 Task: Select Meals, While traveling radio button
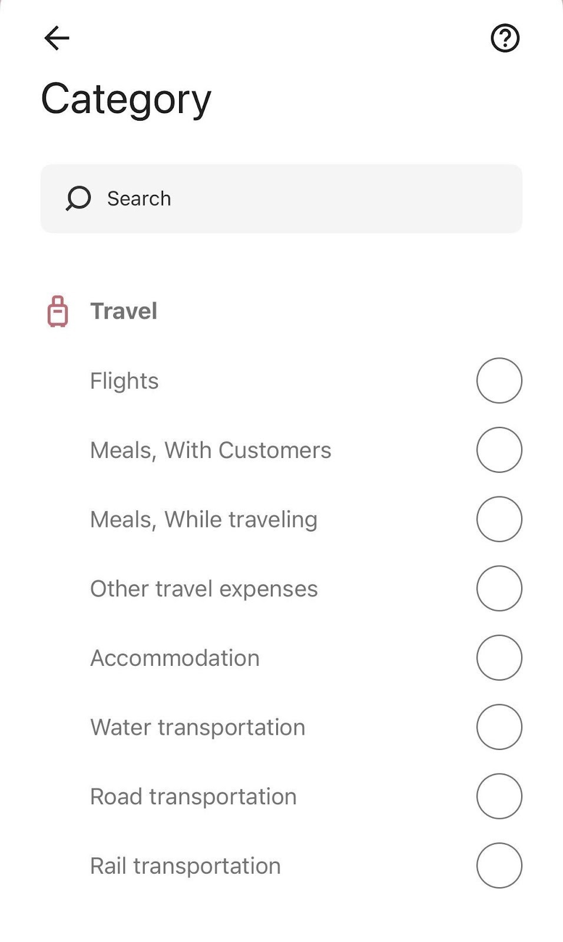point(499,519)
